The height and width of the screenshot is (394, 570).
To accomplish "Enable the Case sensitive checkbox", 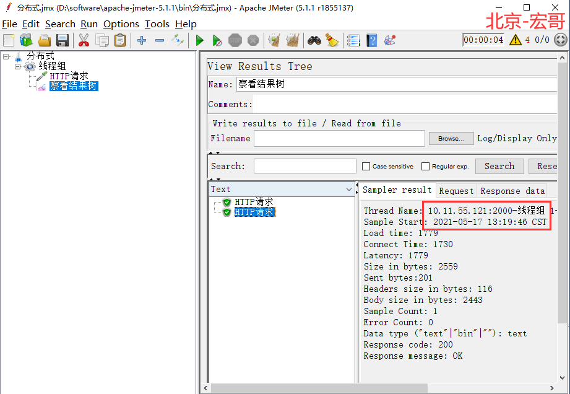I will [366, 166].
